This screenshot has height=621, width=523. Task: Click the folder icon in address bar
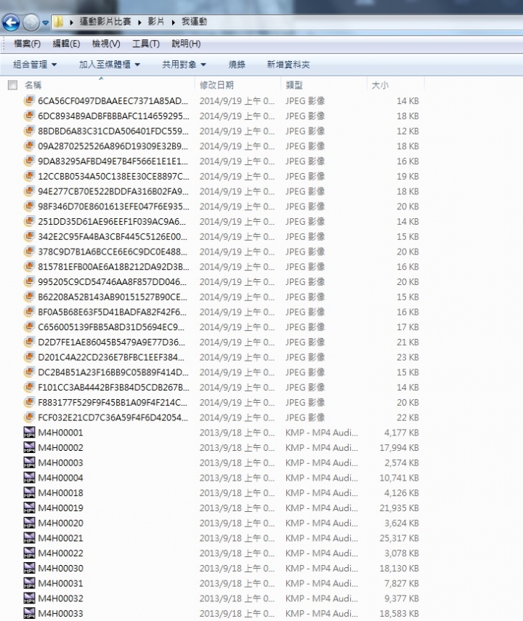pos(58,22)
